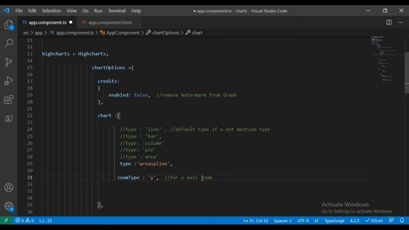The width and height of the screenshot is (409, 230).
Task: Show errors and warnings count in status bar
Action: tap(24, 220)
